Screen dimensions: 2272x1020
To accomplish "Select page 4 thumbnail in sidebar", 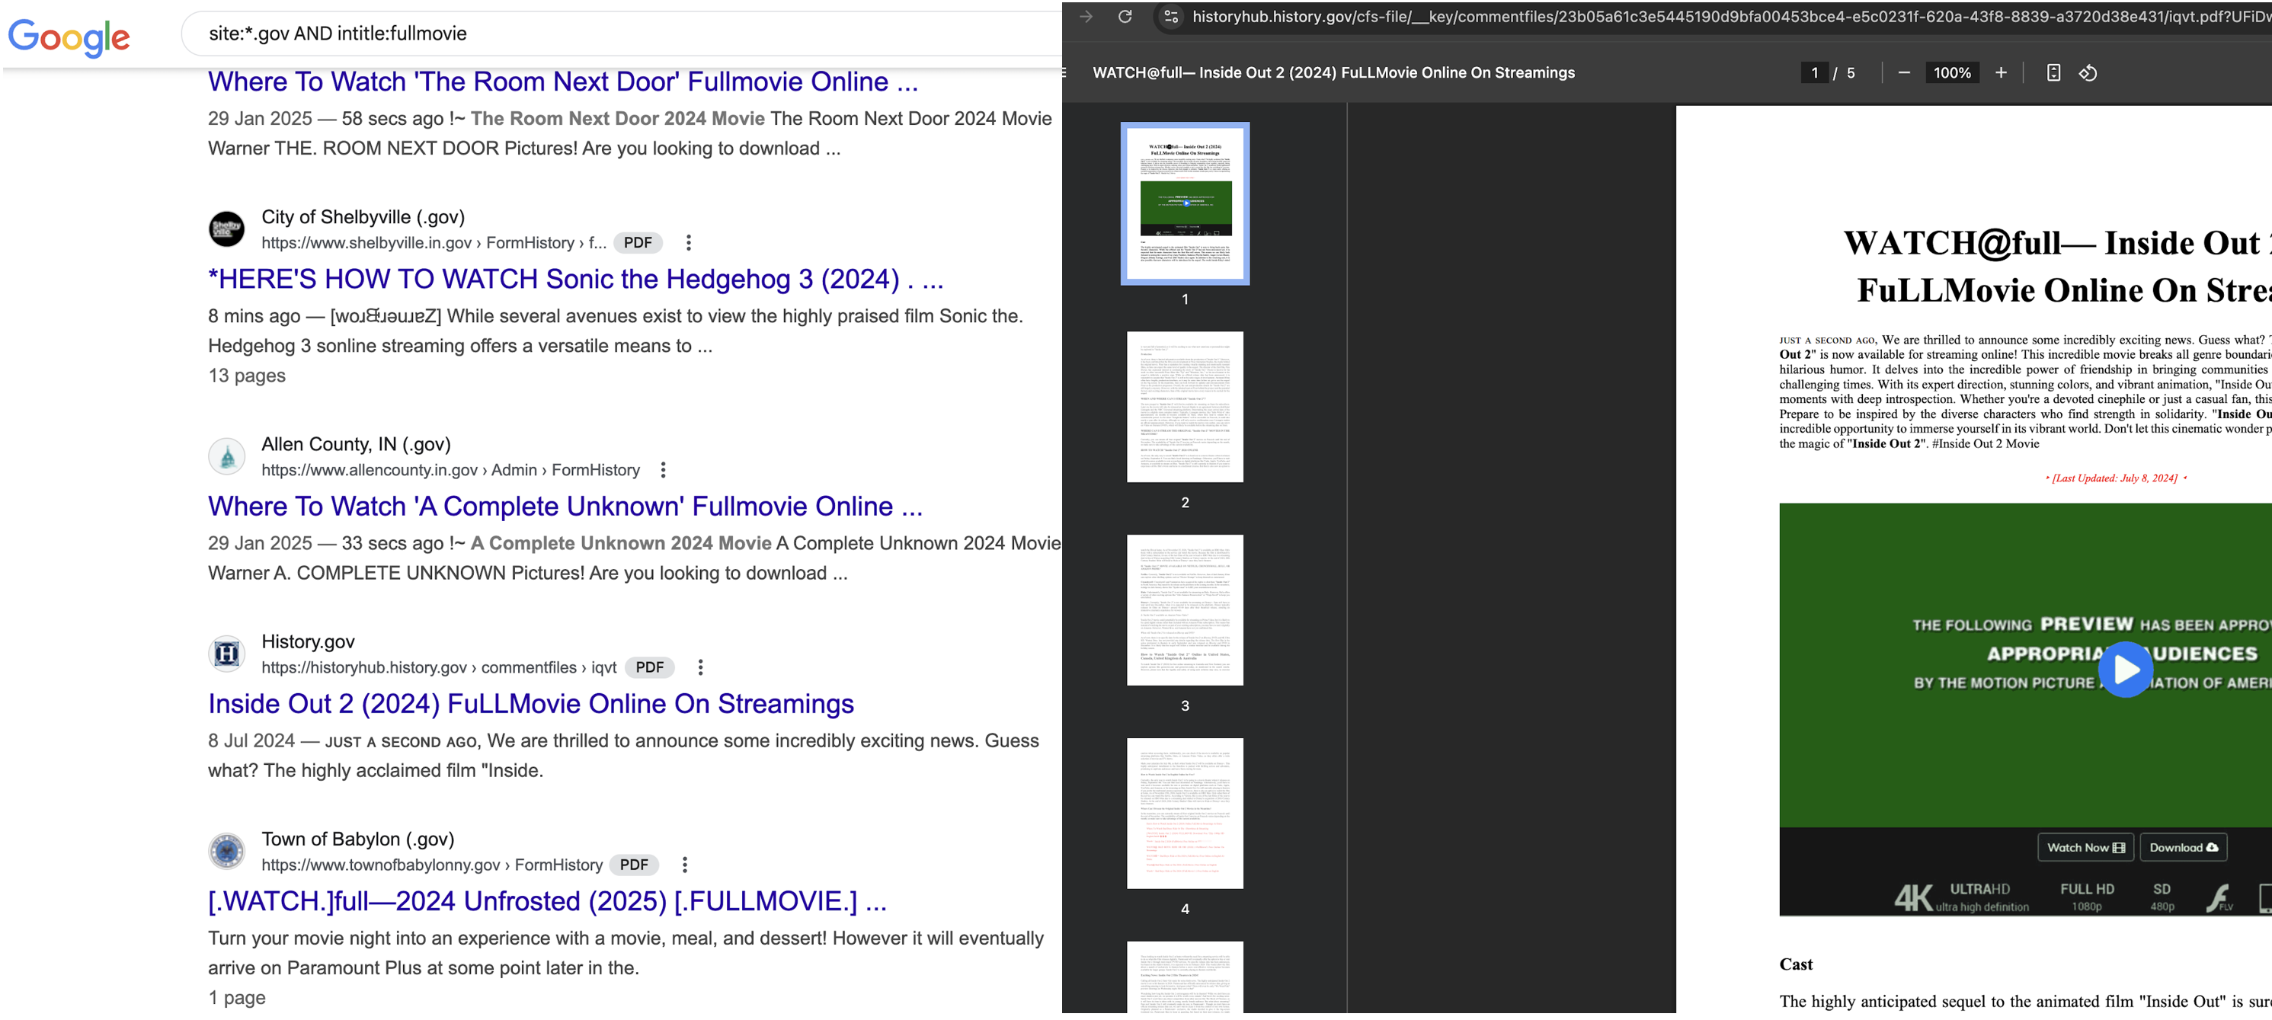I will tap(1185, 813).
